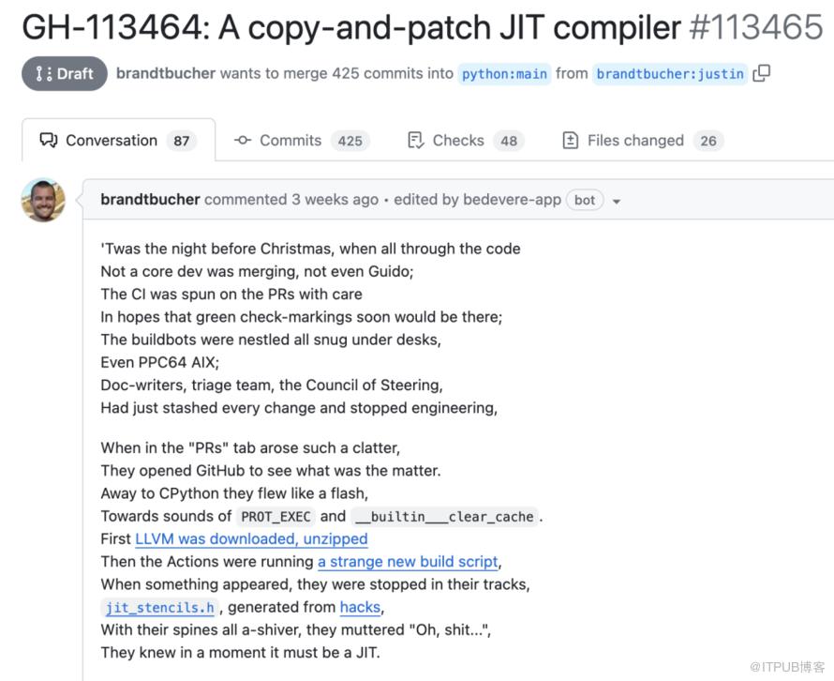Switch to the Commits tab

click(x=301, y=141)
